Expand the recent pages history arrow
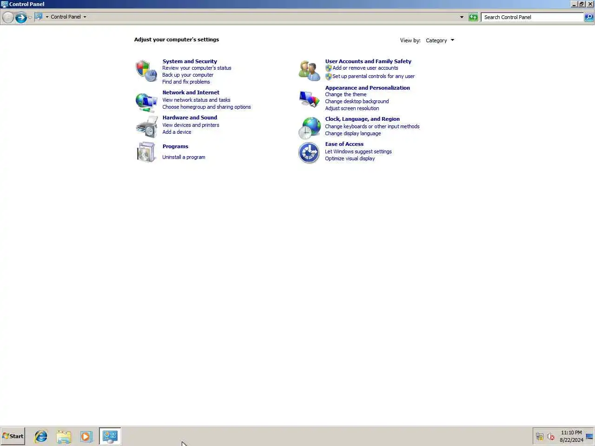 (x=30, y=17)
